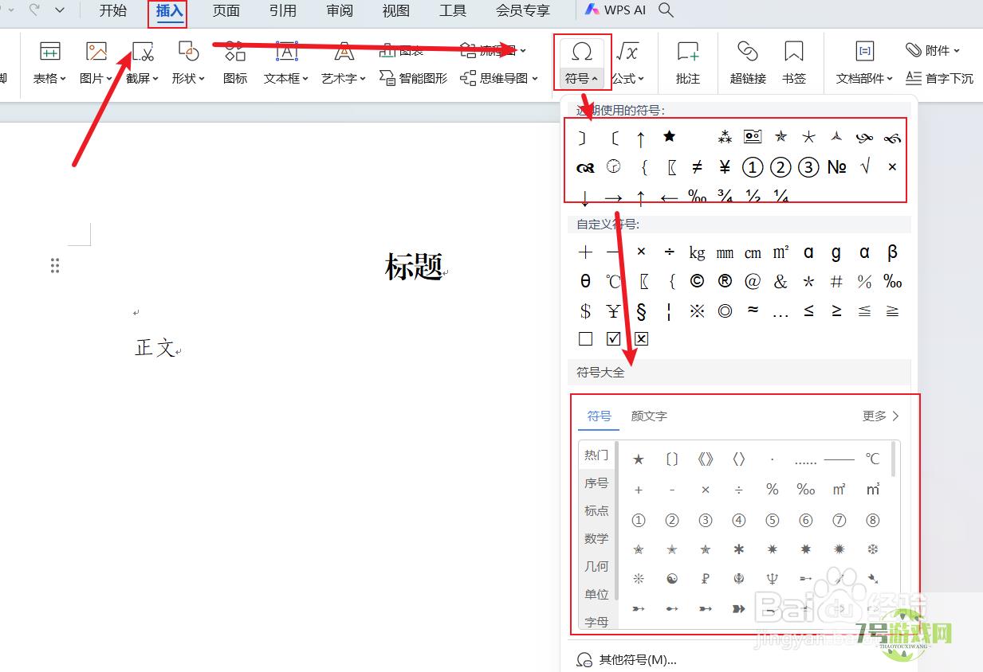
Task: Select the 数学 math category
Action: pyautogui.click(x=596, y=538)
